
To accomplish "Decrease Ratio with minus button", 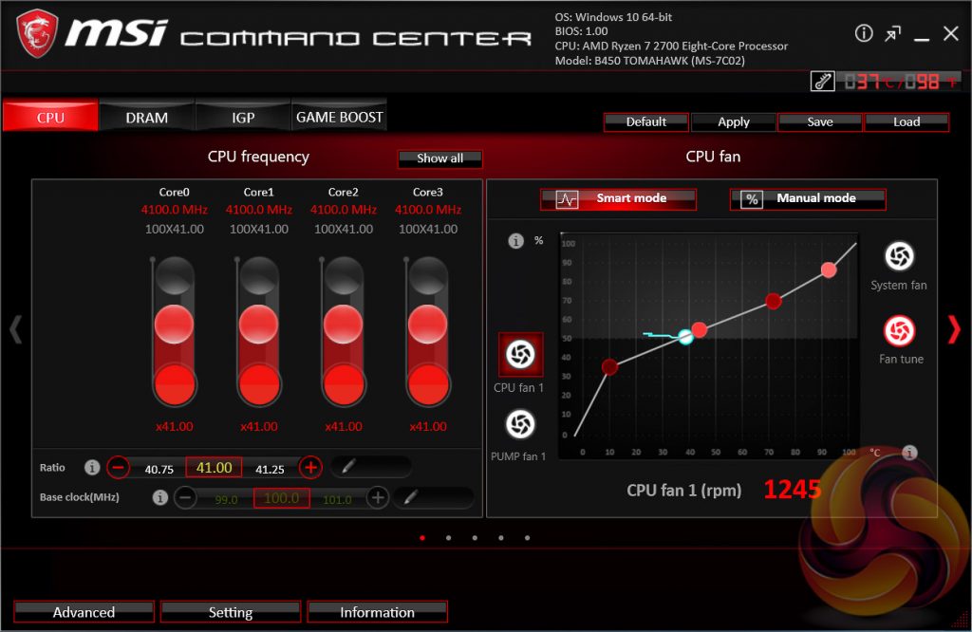I will [118, 467].
